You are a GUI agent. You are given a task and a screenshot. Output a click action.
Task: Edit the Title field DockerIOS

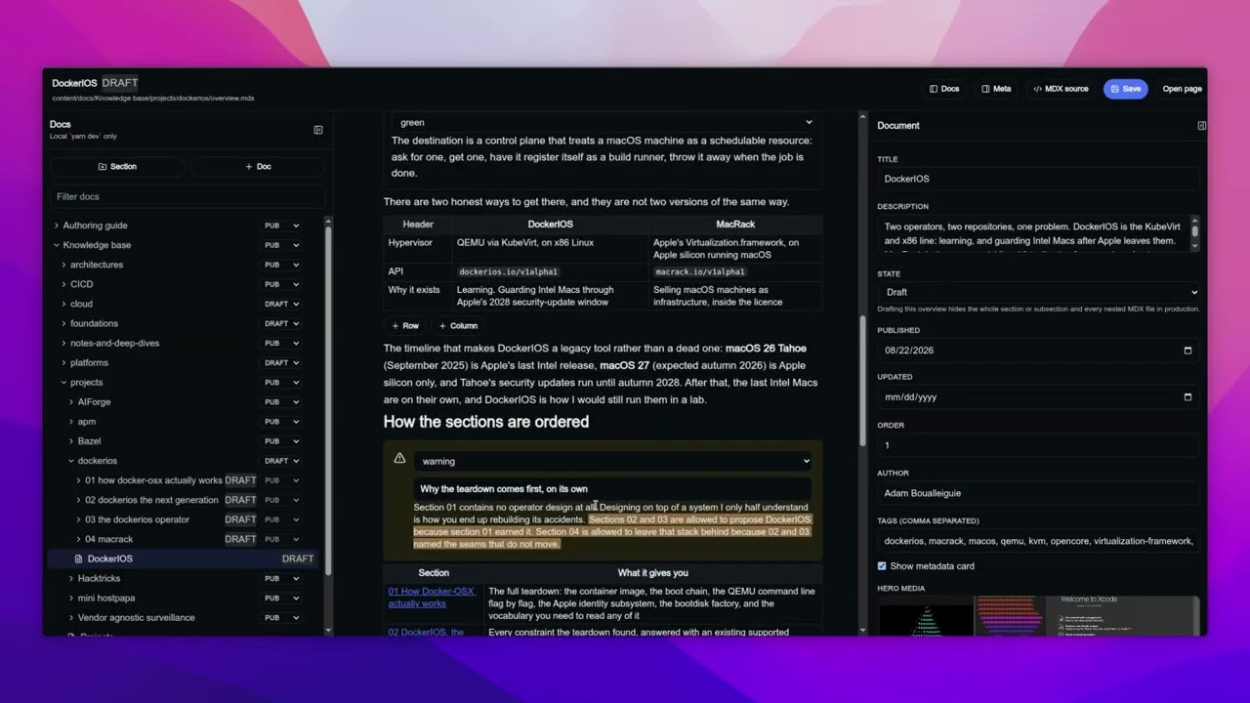1038,179
